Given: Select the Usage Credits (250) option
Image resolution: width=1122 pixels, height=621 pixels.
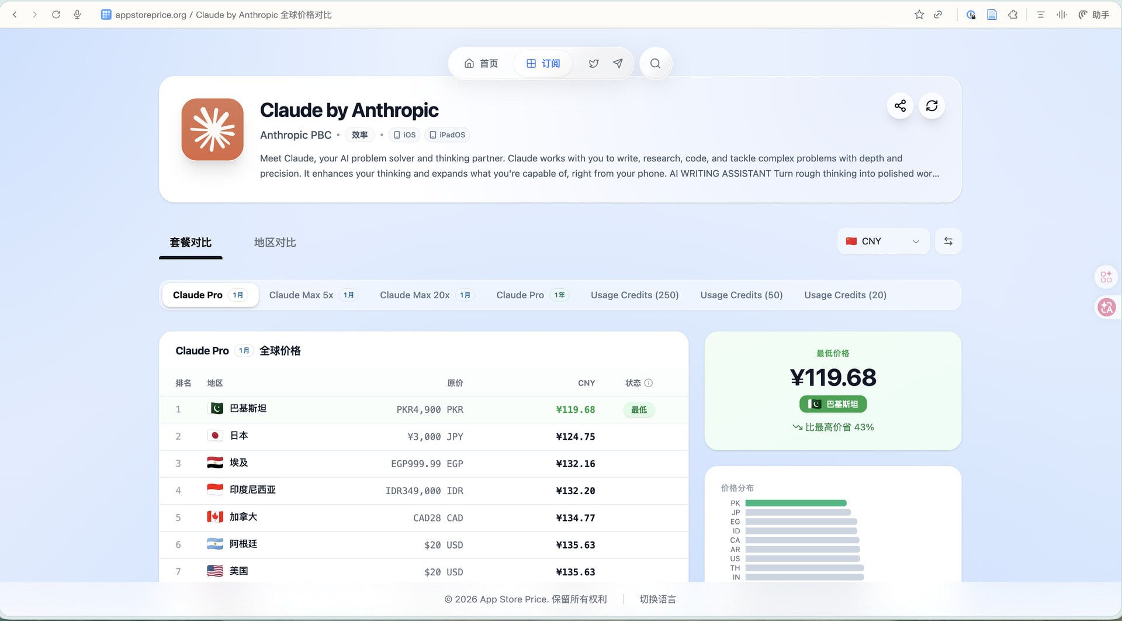Looking at the screenshot, I should (635, 295).
